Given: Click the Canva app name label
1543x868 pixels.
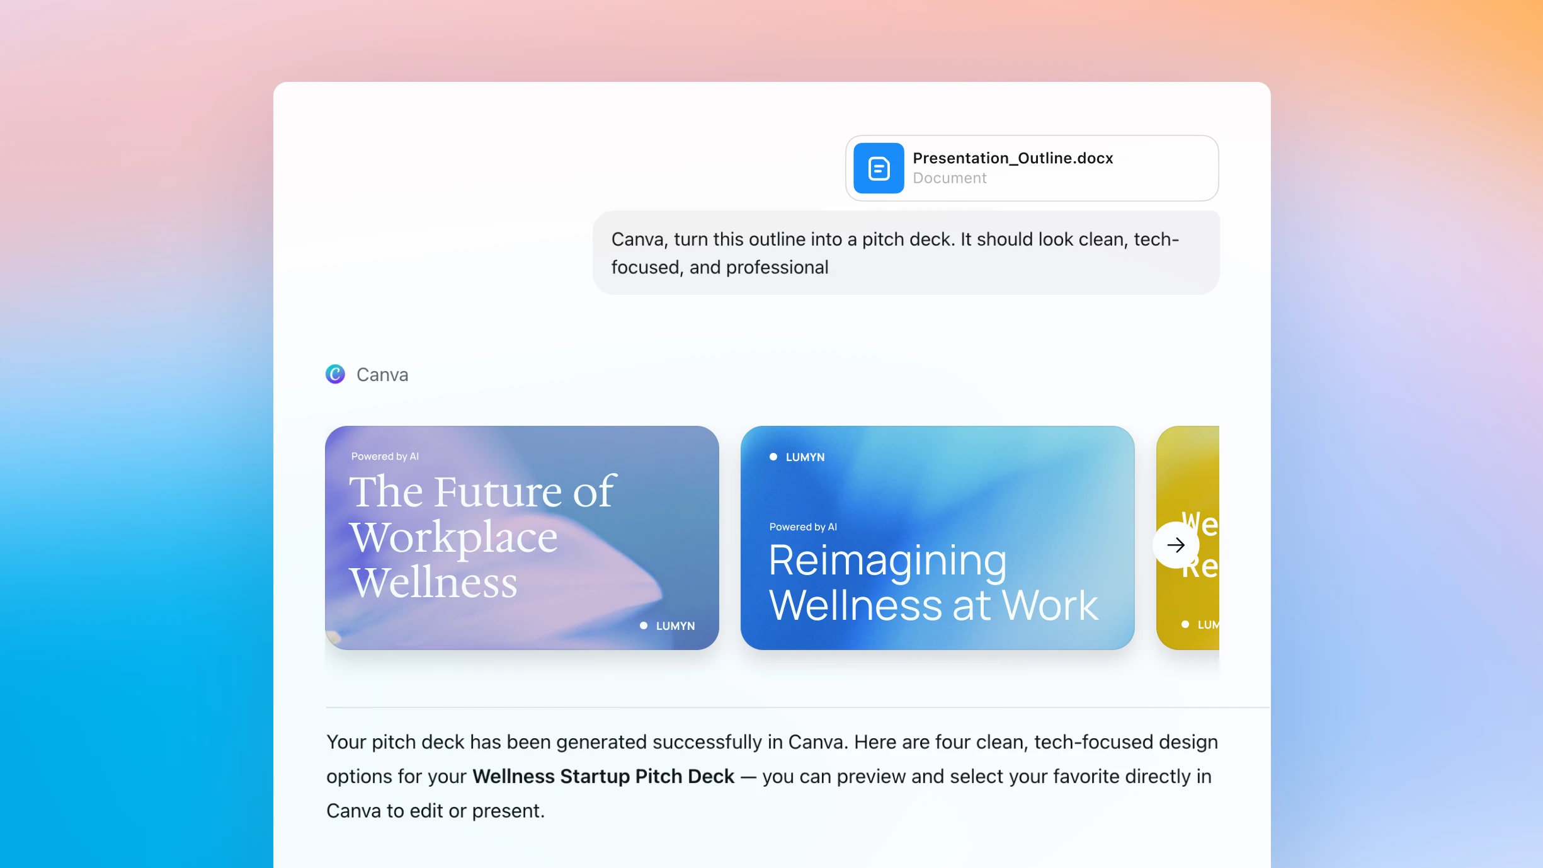Looking at the screenshot, I should pyautogui.click(x=382, y=375).
